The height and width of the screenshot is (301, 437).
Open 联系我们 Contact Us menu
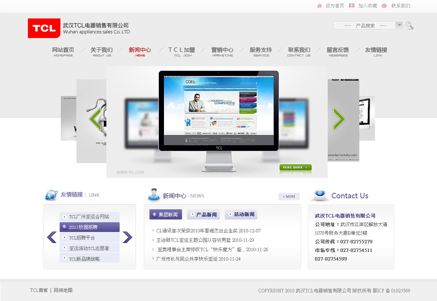pyautogui.click(x=299, y=52)
